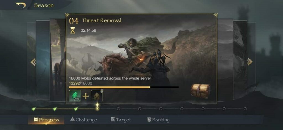The image size is (283, 130).
Task: Select the previous stage card on the left
Action: (58, 60)
